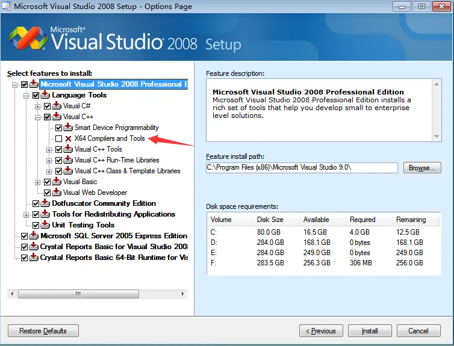Click install icon for Crystal Reports Basic for Visual Studio
This screenshot has height=346, width=454.
(x=34, y=247)
